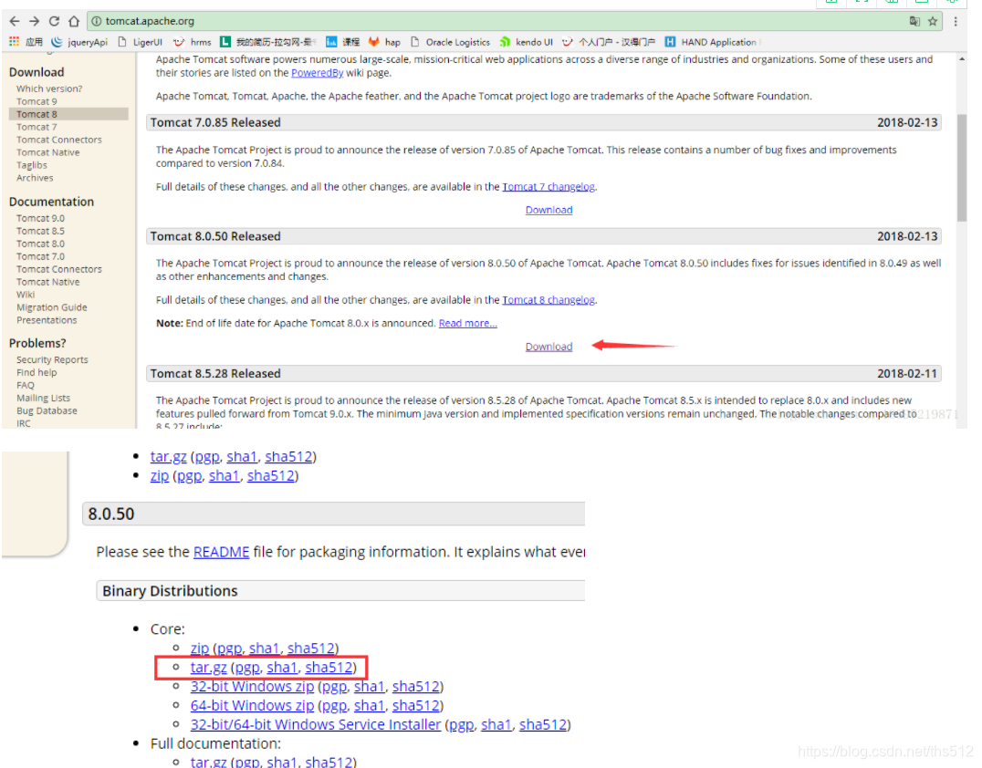Click the Download link marked by red arrow
Screen dimensions: 982x768
(548, 346)
